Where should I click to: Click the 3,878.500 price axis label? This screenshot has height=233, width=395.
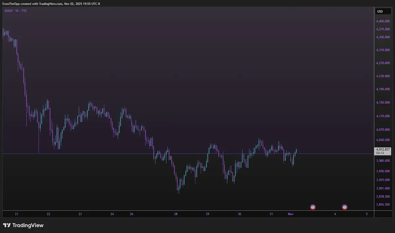point(382,196)
